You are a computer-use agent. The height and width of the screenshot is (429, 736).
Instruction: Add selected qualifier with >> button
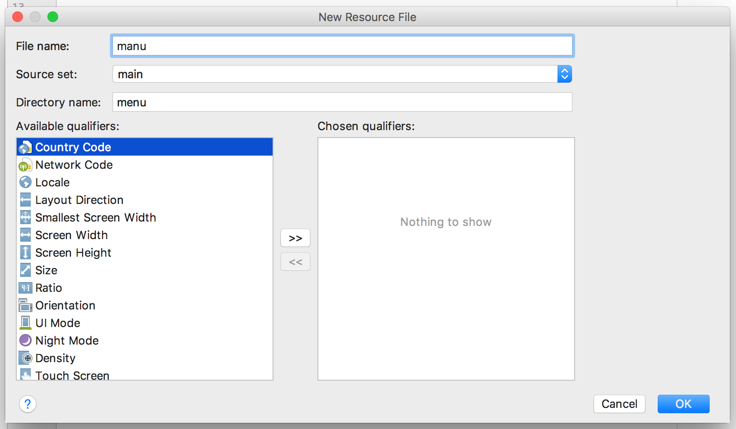pyautogui.click(x=295, y=238)
